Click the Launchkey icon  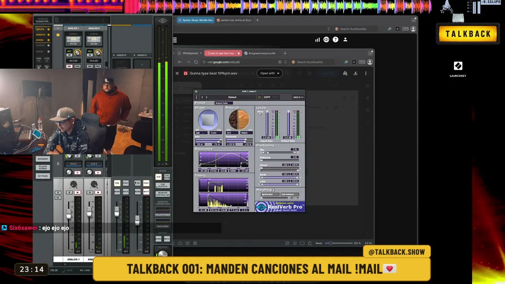458,66
